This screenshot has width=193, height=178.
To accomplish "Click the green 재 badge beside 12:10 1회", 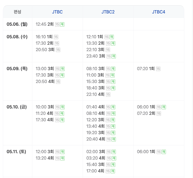I will [112, 37].
